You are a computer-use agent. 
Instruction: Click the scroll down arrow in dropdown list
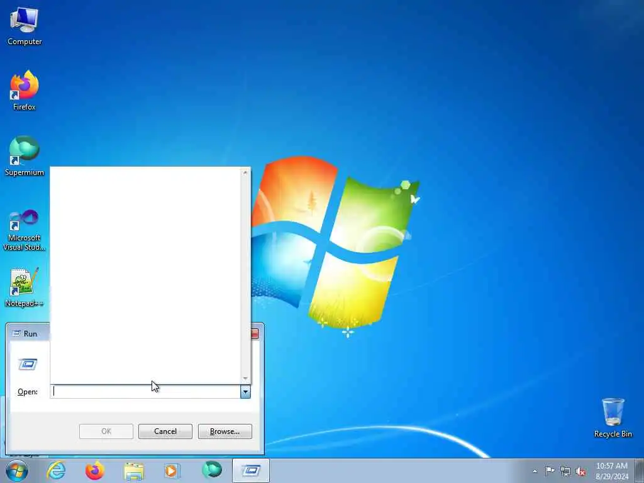[x=245, y=379]
